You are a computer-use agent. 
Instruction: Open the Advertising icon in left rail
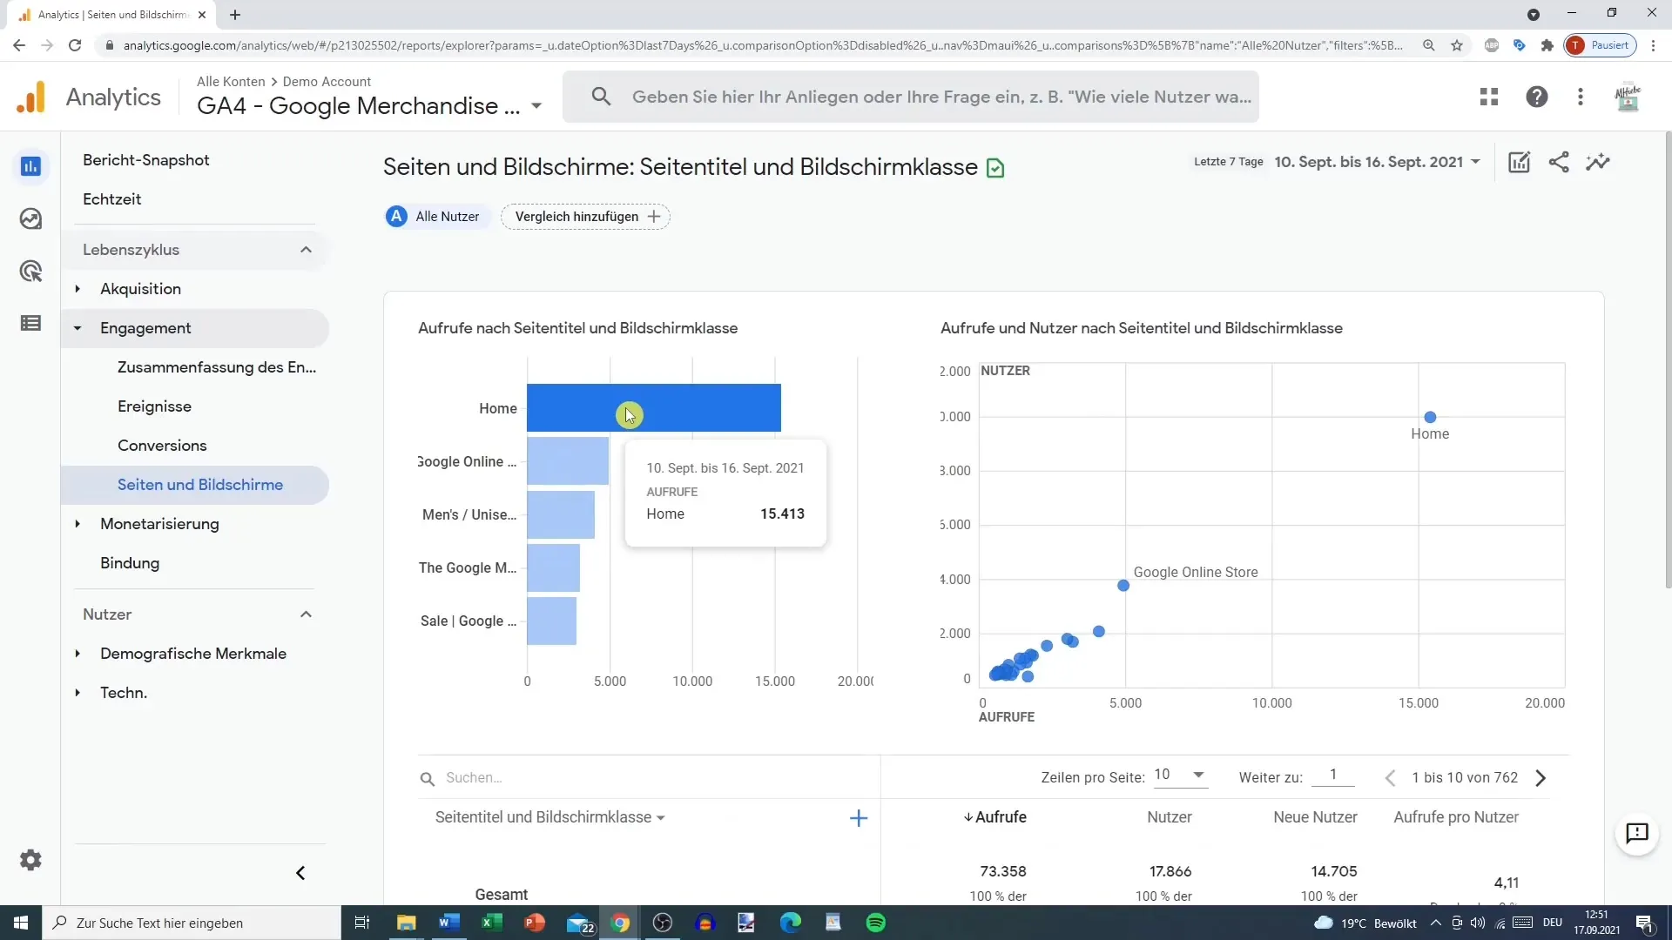click(30, 272)
